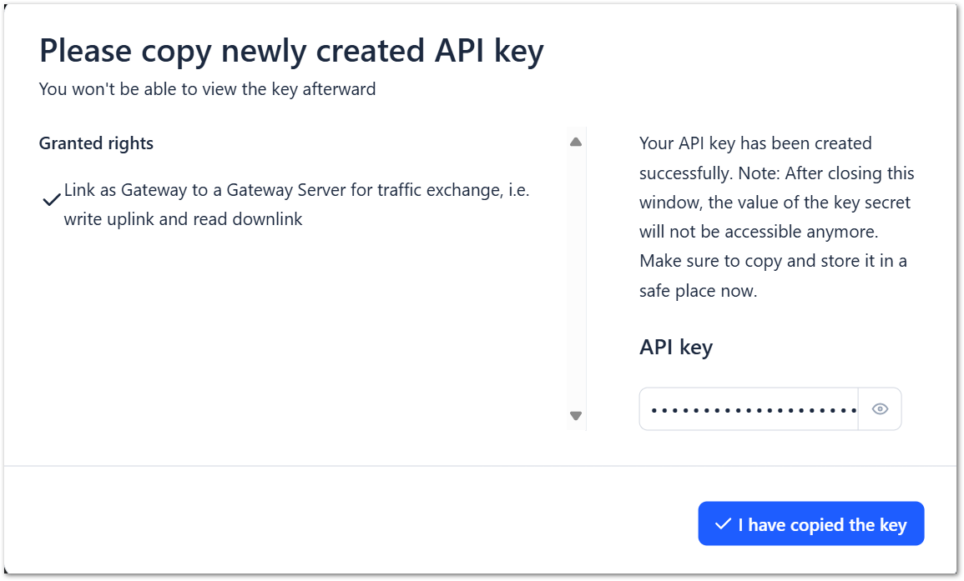Screen dimensions: 964x581
Task: Click the safe place now text
Action: pos(698,292)
